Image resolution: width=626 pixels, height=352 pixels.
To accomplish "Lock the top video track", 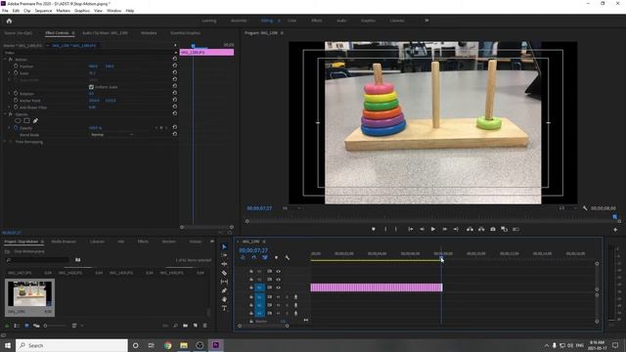I will 251,272.
